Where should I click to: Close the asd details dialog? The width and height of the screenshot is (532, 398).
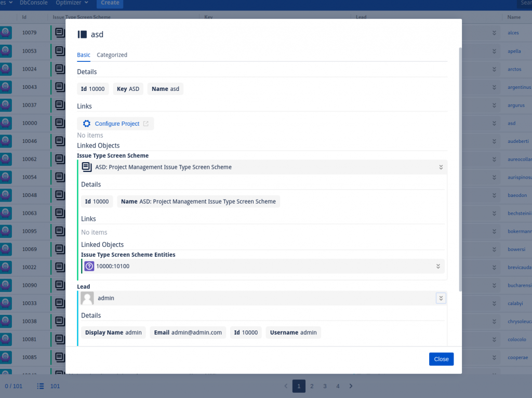click(x=441, y=359)
